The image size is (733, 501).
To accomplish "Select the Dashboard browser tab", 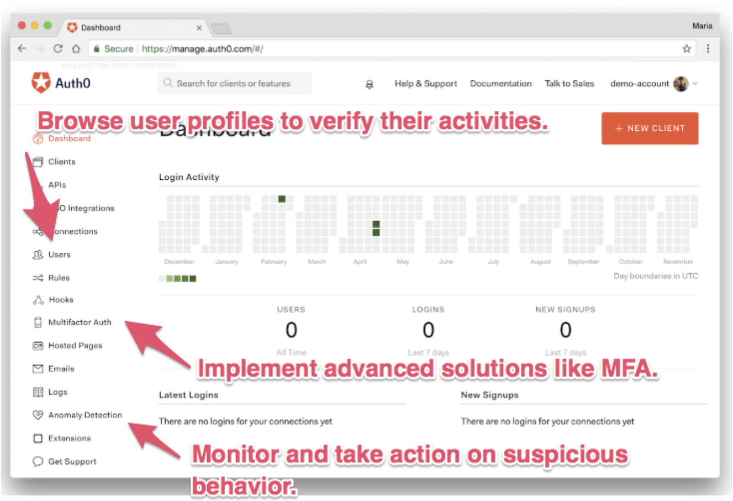I will (132, 28).
